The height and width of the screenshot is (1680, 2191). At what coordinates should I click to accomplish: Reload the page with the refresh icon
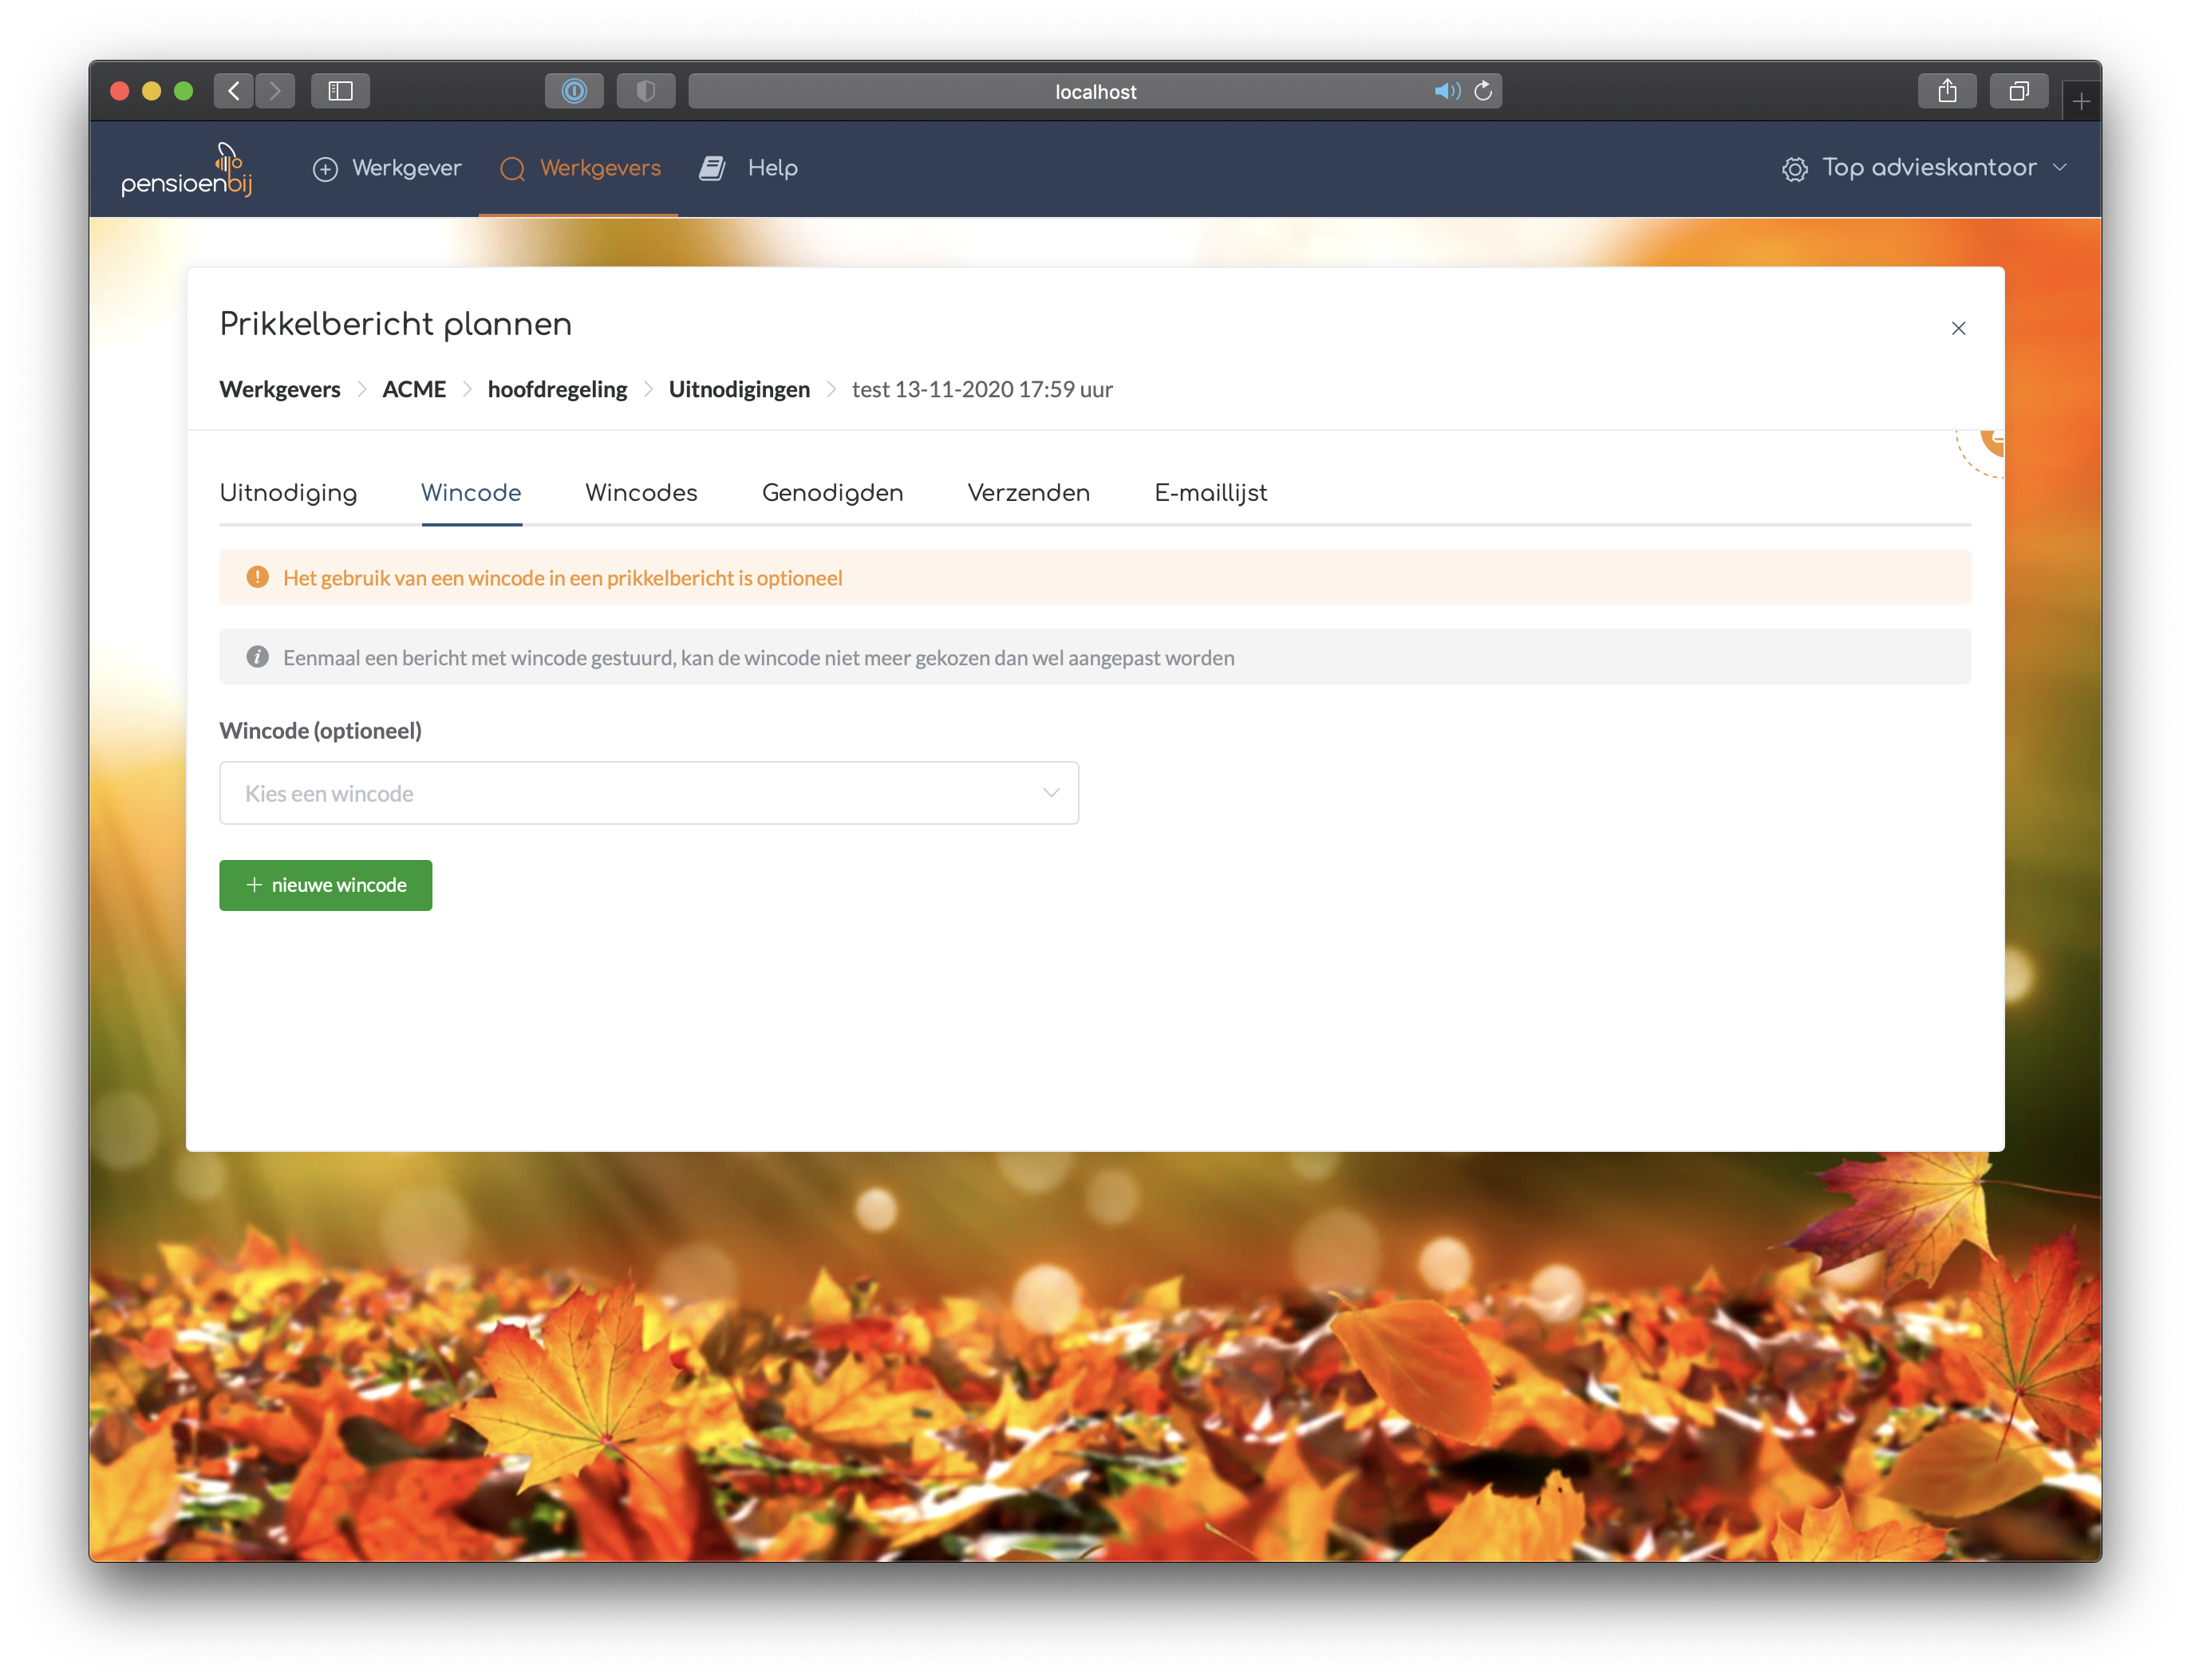coord(1483,91)
